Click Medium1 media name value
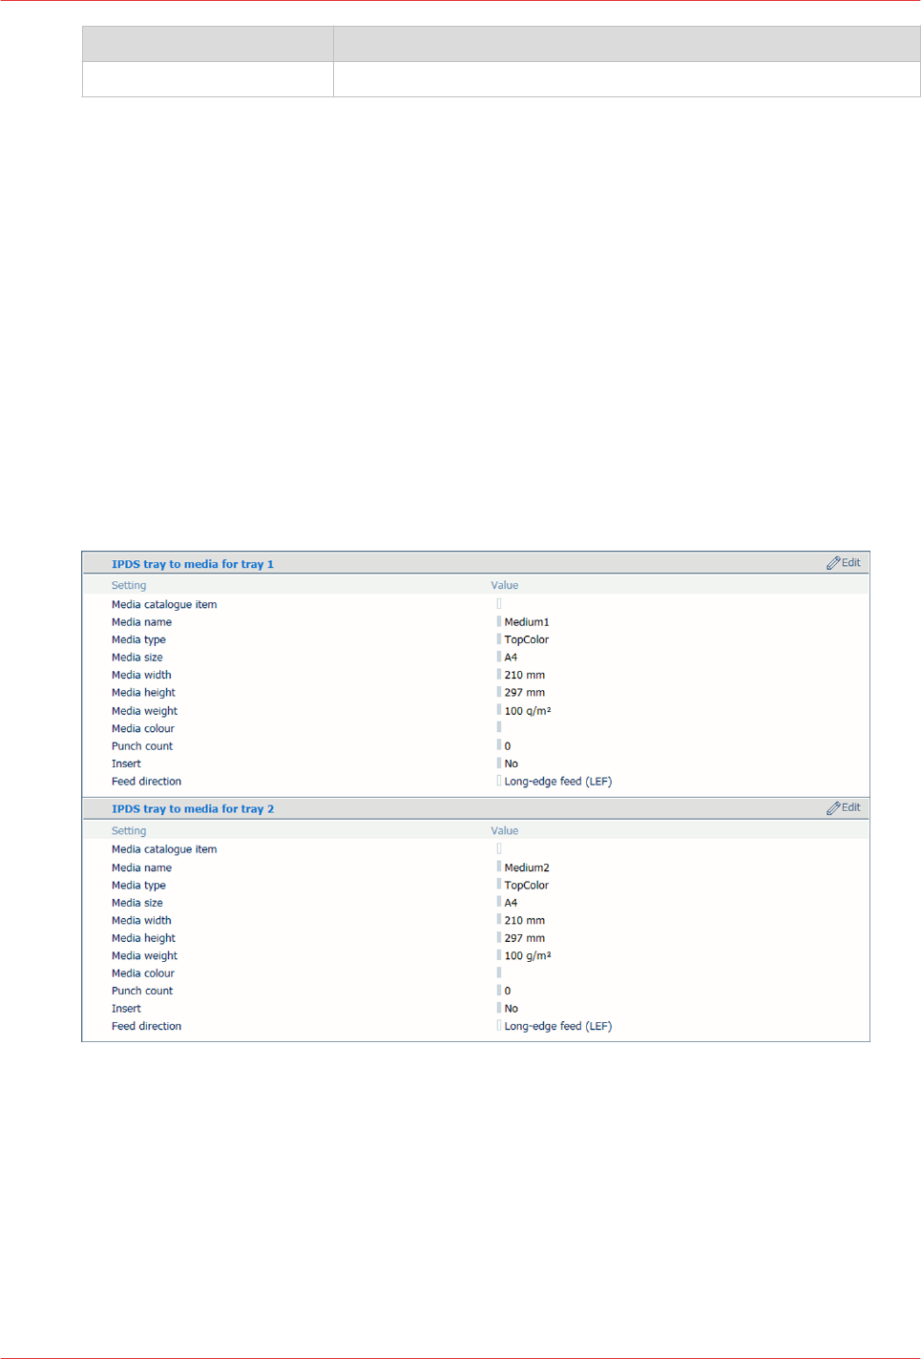The height and width of the screenshot is (1359, 921). (x=527, y=622)
